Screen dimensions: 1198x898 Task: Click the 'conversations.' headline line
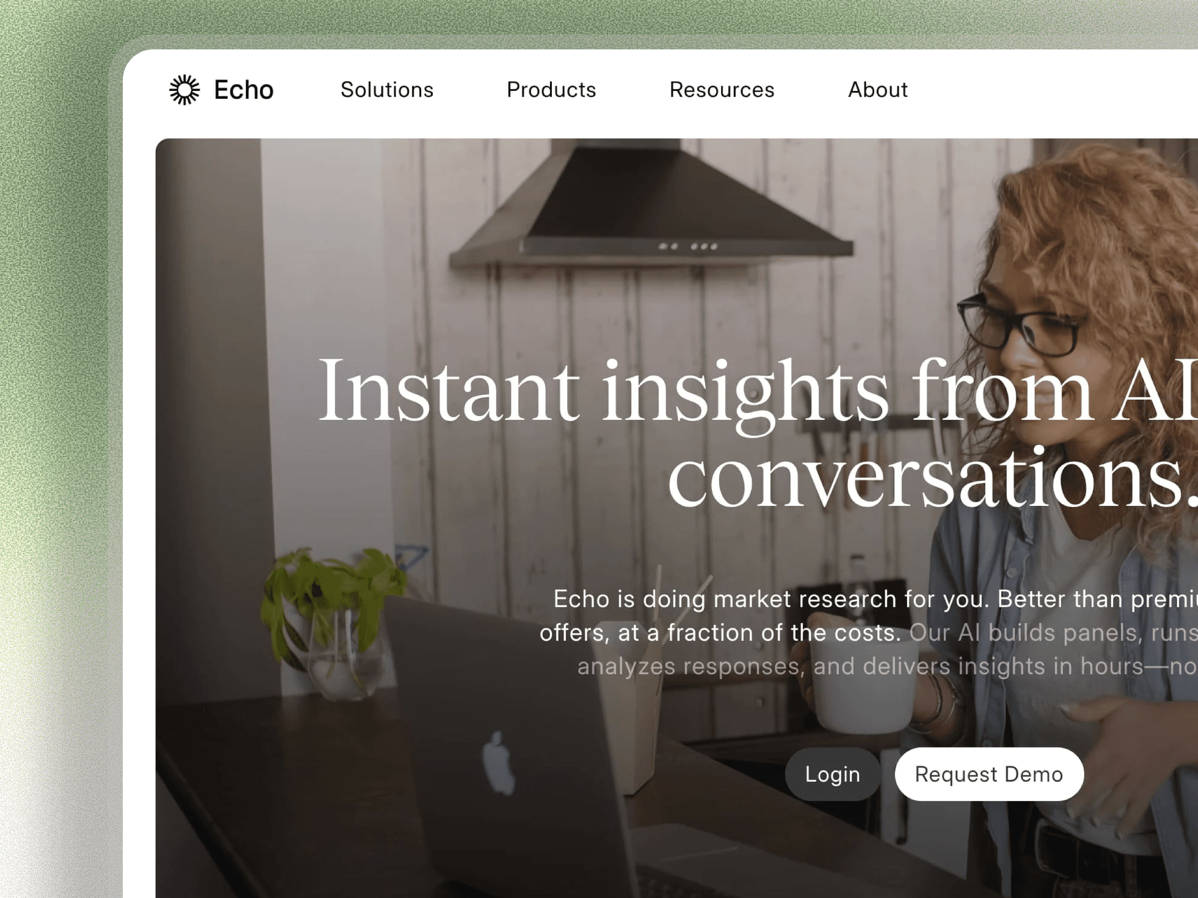click(x=932, y=479)
